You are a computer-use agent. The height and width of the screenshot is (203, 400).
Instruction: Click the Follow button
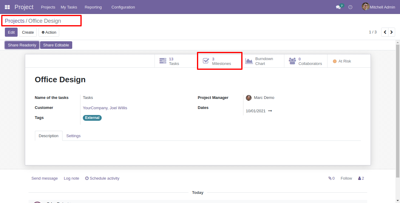(x=346, y=178)
